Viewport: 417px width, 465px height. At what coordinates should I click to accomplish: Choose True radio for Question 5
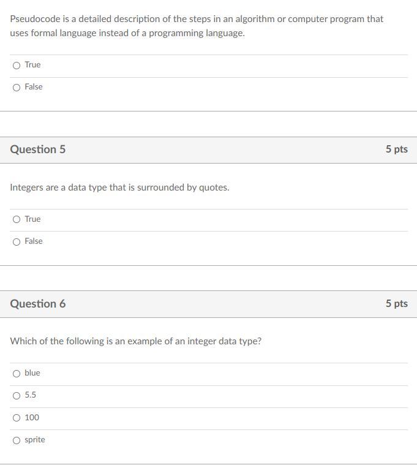pyautogui.click(x=17, y=219)
